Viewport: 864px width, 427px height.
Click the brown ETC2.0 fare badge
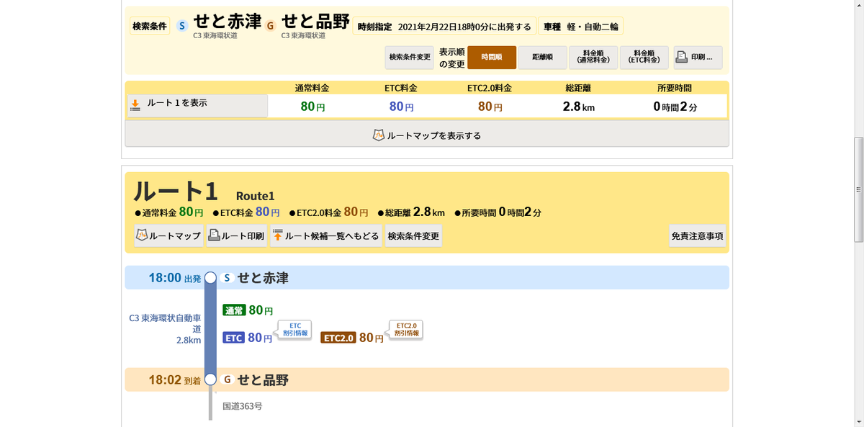[x=338, y=338]
